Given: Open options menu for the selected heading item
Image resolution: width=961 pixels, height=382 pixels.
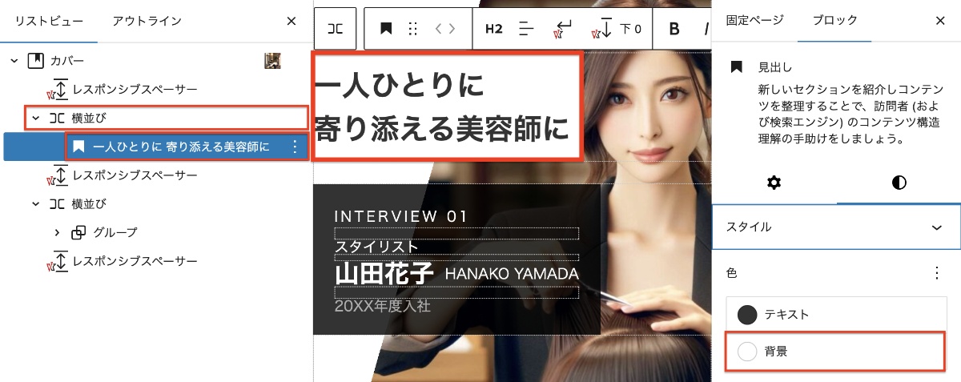Looking at the screenshot, I should (294, 147).
